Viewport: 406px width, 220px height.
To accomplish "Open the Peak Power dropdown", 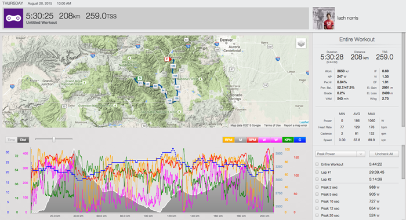I will pyautogui.click(x=340, y=154).
